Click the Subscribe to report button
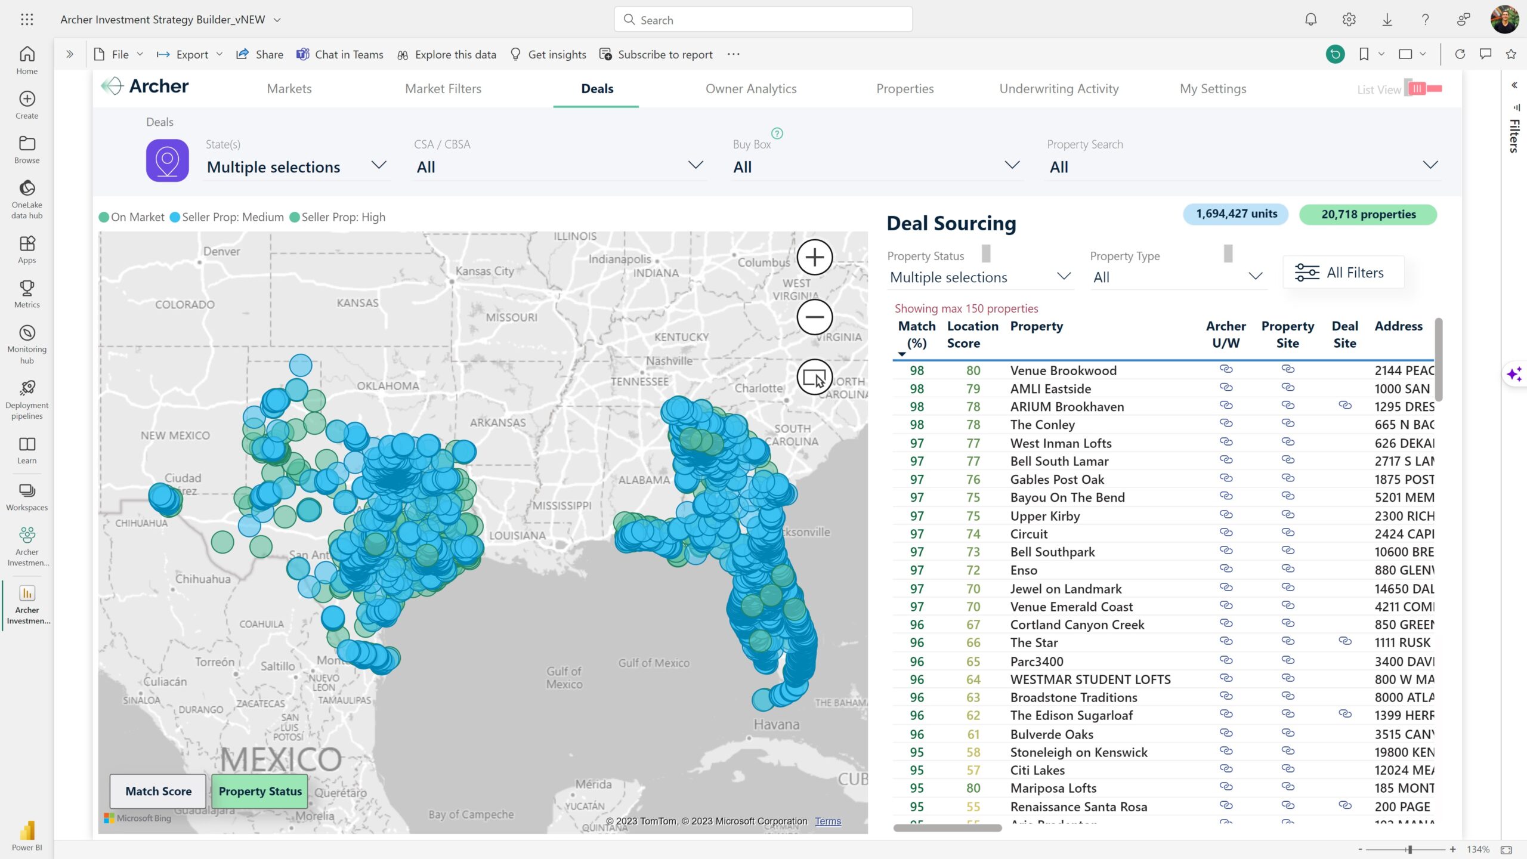The width and height of the screenshot is (1527, 859). coord(656,54)
